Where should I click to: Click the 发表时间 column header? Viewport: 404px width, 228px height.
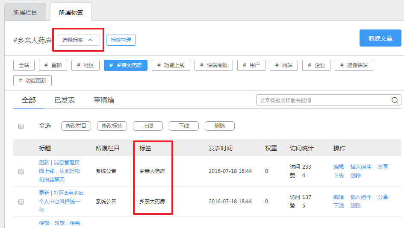point(221,148)
